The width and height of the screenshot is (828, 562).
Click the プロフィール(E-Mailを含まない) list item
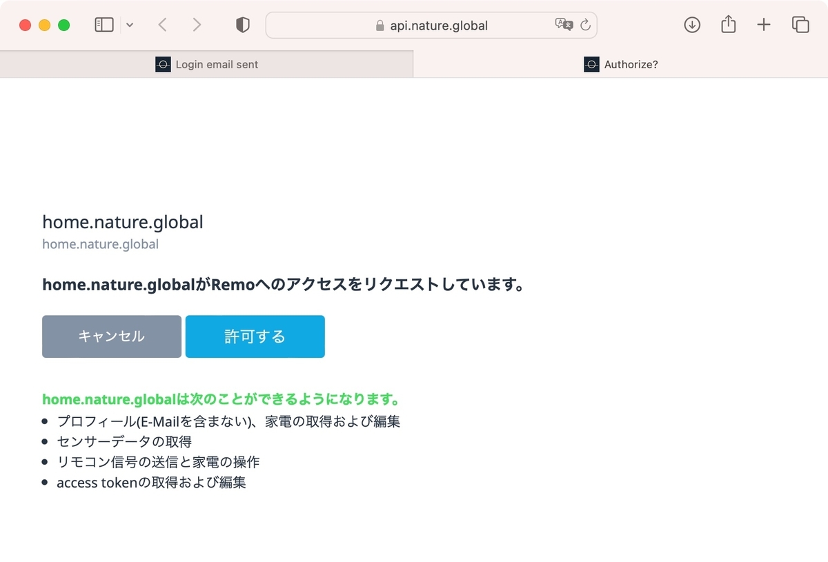228,421
